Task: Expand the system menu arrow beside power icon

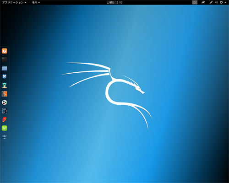Action: [x=225, y=2]
